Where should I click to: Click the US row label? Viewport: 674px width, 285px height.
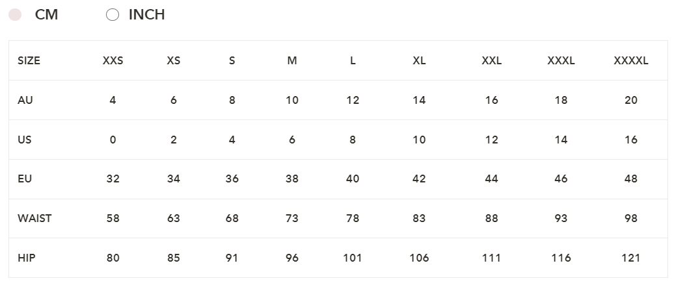(x=25, y=140)
